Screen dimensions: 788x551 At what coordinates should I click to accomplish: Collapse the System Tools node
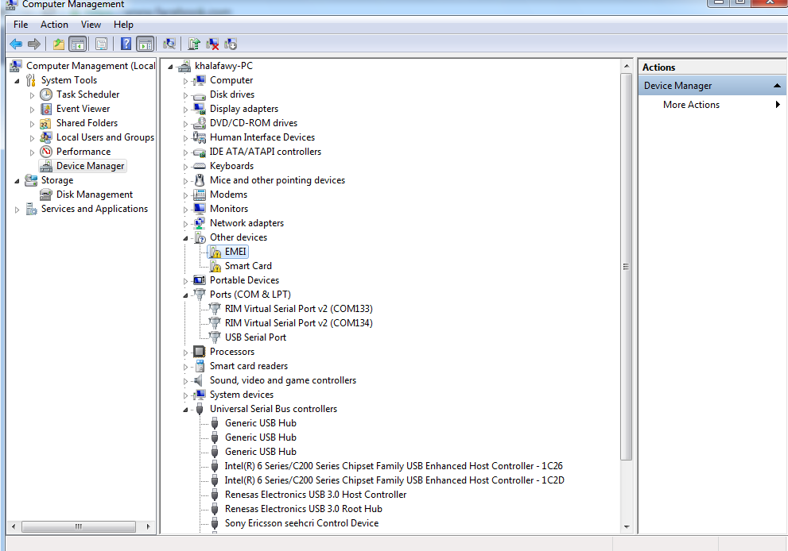[x=17, y=81]
